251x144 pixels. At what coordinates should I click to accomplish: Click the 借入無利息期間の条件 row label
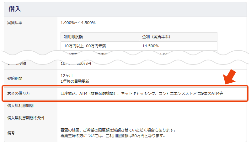pyautogui.click(x=26, y=118)
